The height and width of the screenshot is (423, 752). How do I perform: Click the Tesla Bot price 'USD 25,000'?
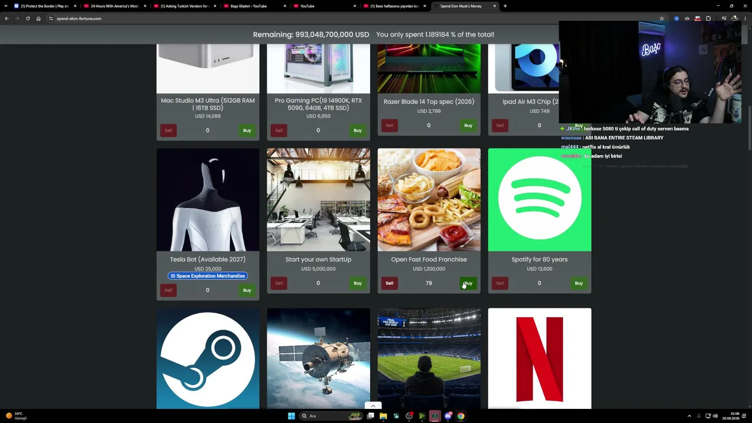pyautogui.click(x=208, y=269)
